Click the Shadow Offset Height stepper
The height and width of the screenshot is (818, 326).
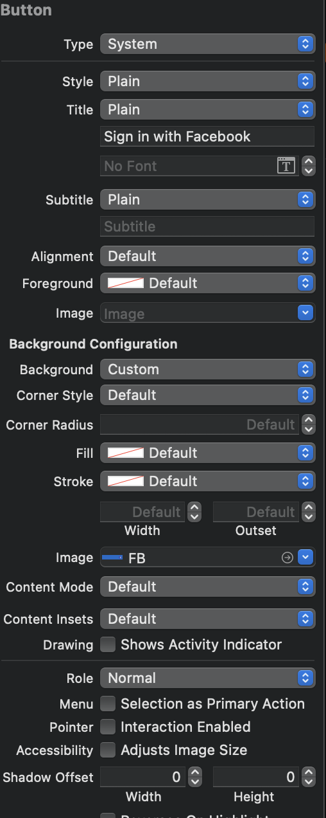click(309, 777)
